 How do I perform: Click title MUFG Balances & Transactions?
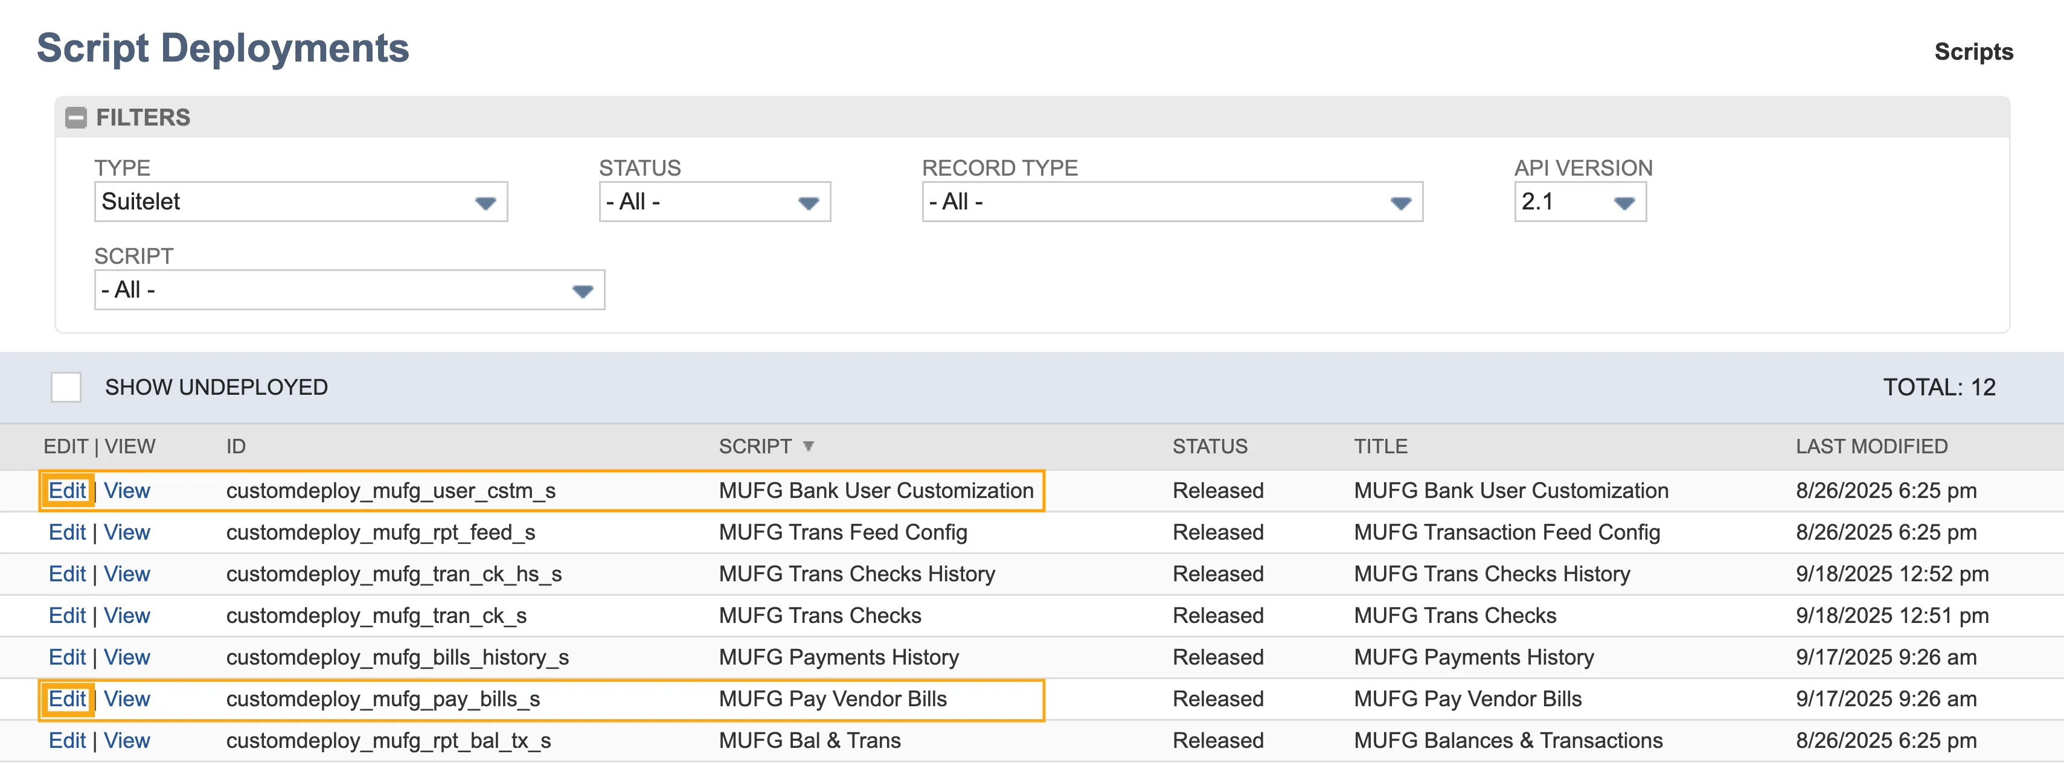(1508, 741)
